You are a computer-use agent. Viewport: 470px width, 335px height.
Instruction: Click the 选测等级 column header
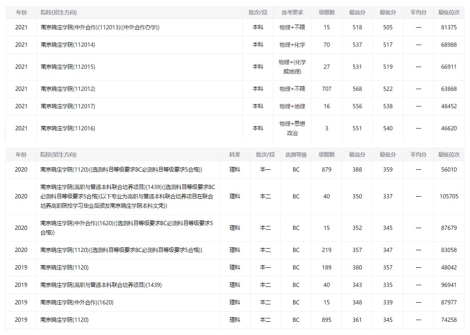click(296, 155)
